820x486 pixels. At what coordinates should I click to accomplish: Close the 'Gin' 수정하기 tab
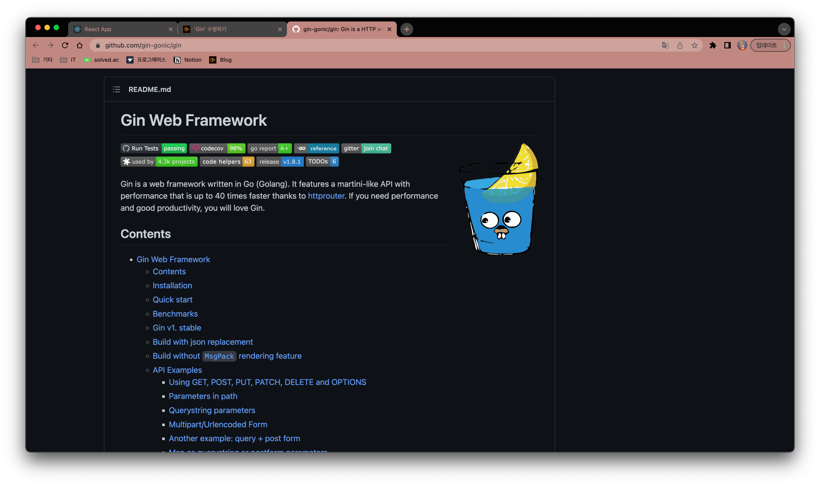tap(280, 29)
